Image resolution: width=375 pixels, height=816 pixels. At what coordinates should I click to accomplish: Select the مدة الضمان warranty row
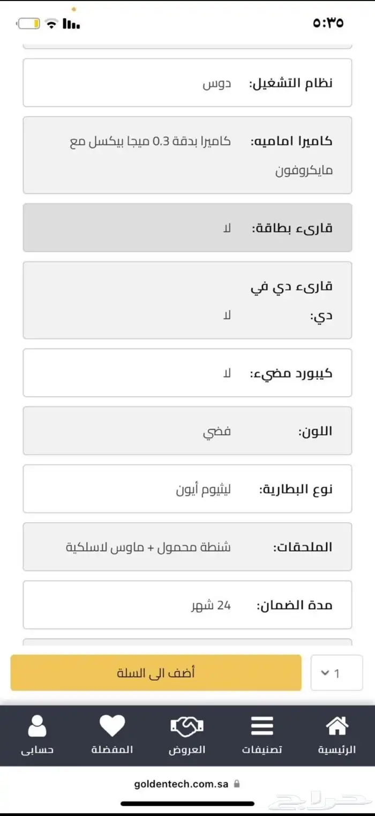click(x=187, y=604)
